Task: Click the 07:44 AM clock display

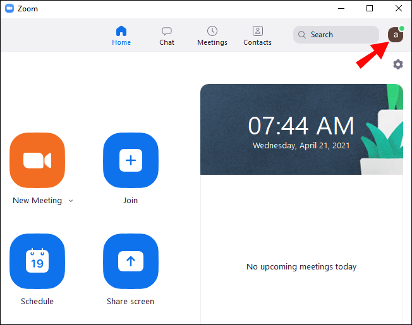Action: click(301, 126)
